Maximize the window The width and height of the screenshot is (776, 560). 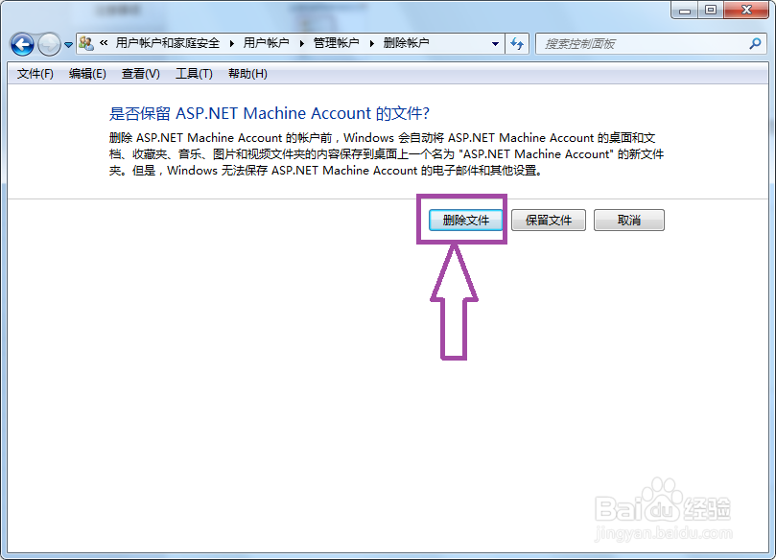pos(711,10)
